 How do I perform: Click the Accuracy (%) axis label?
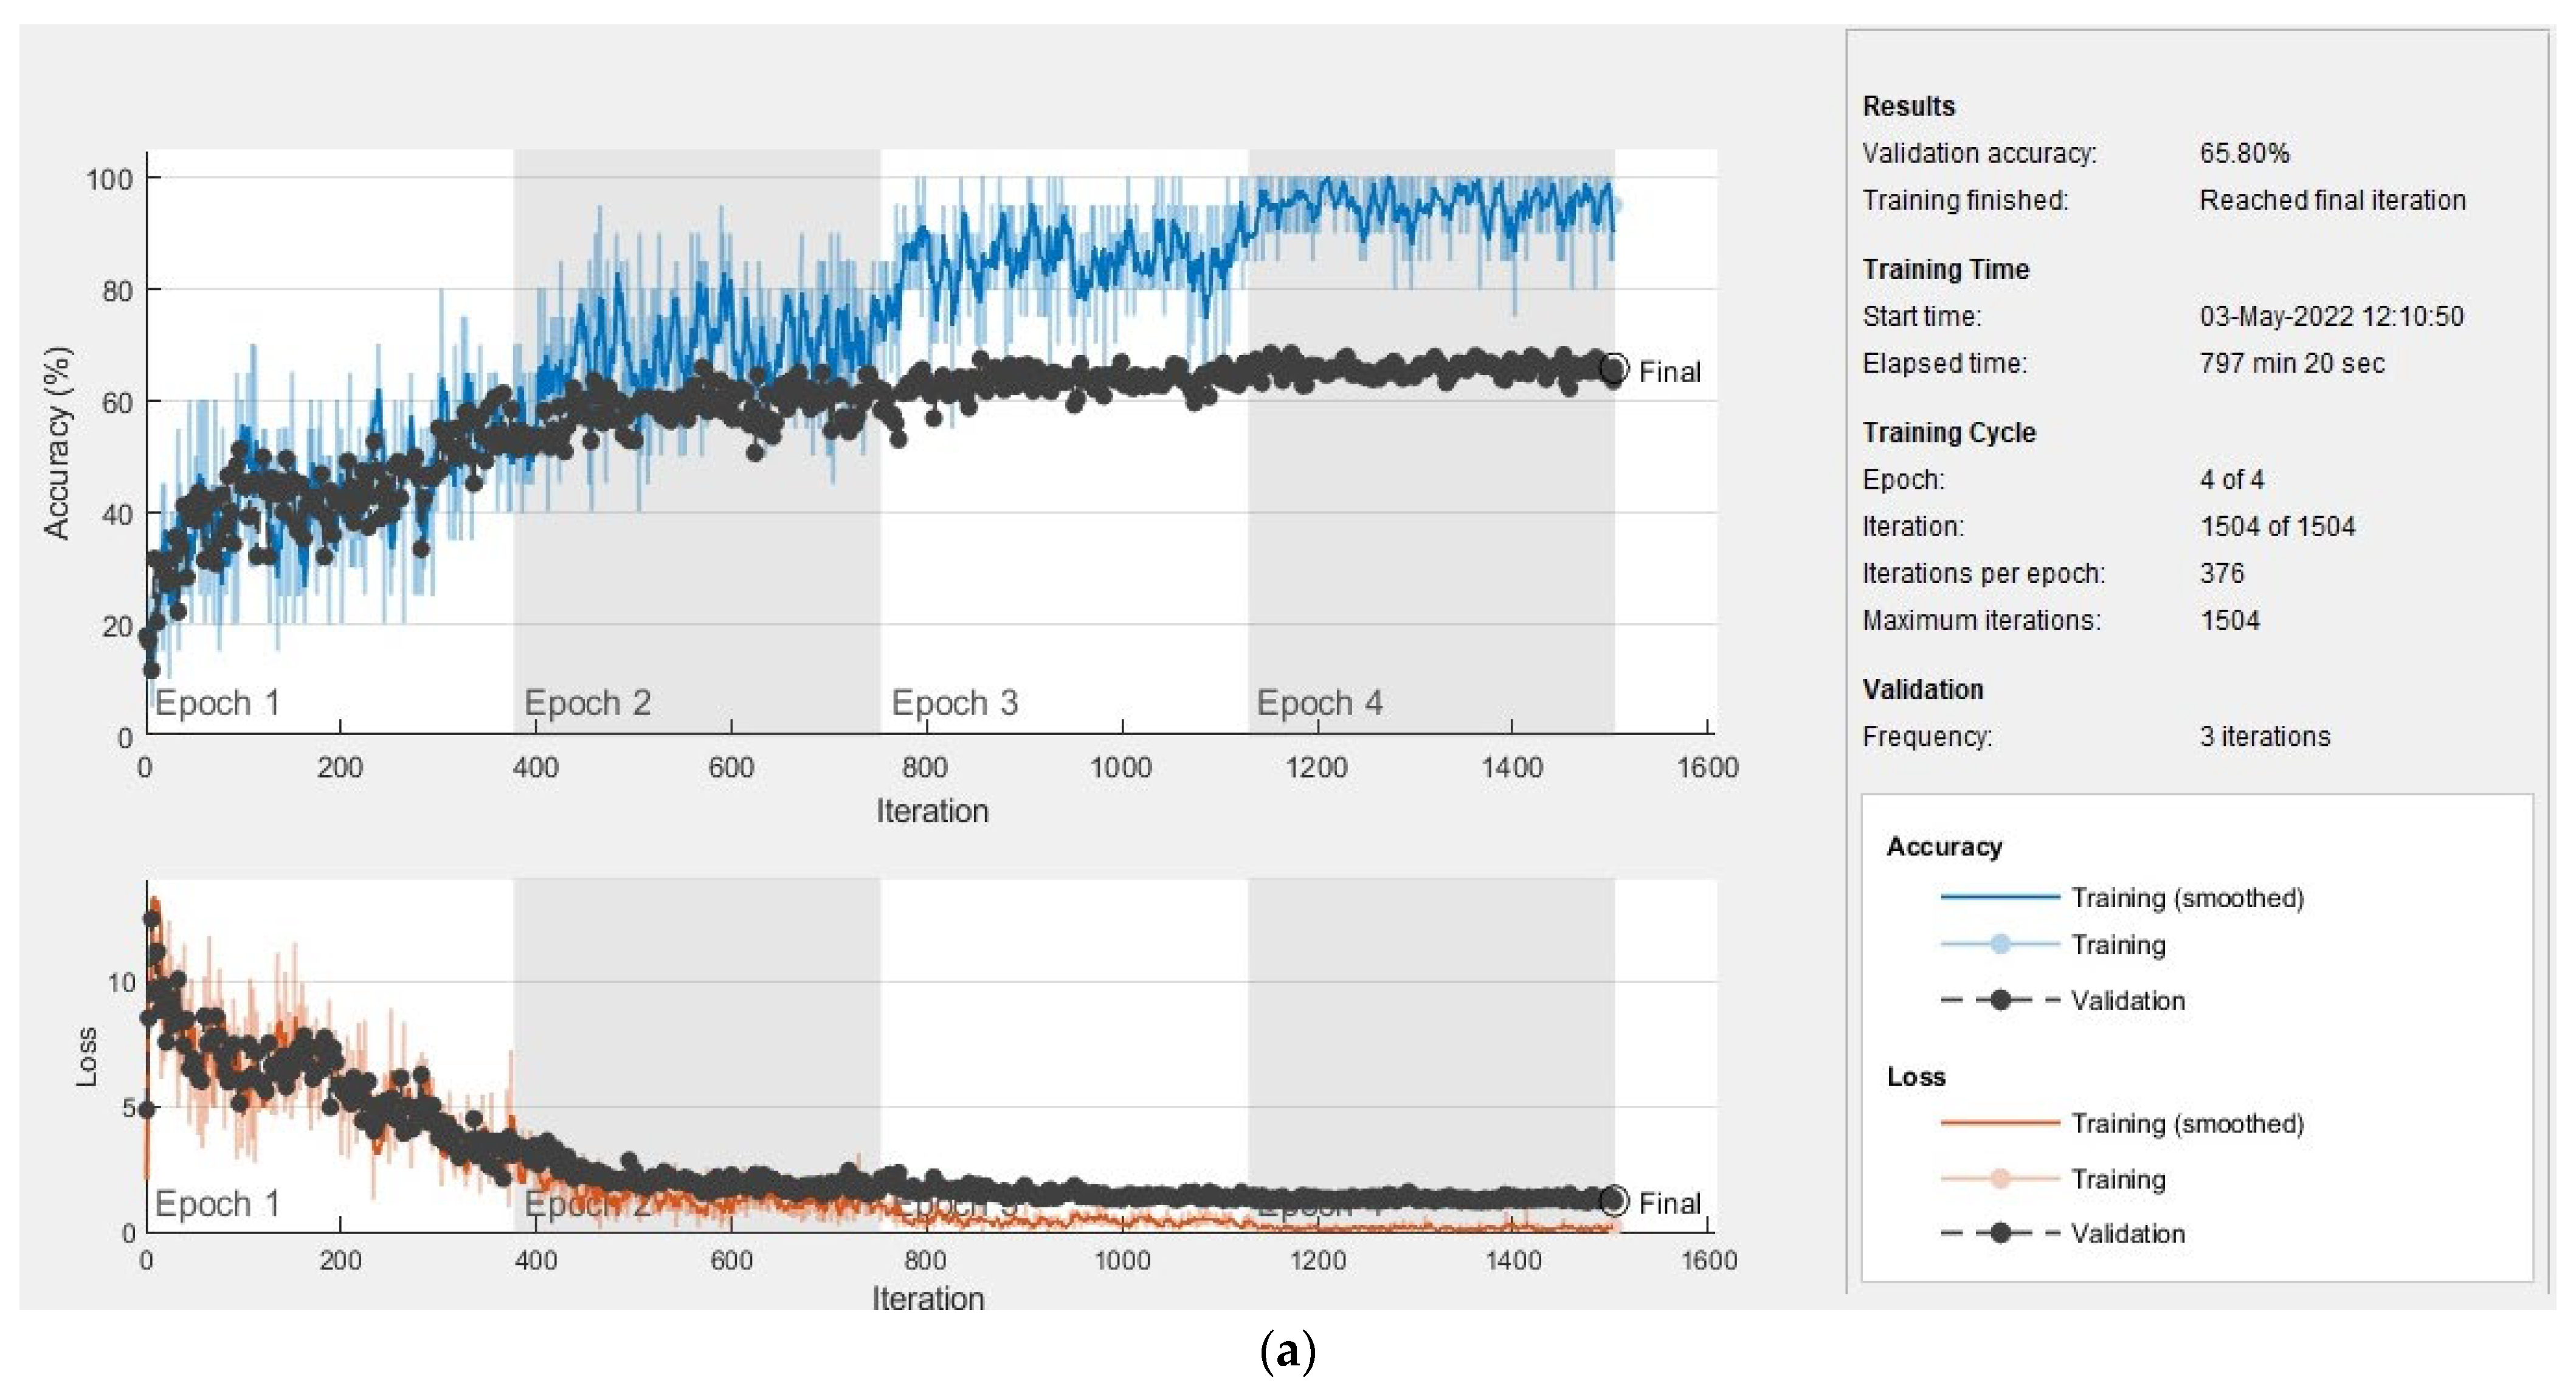click(x=58, y=443)
